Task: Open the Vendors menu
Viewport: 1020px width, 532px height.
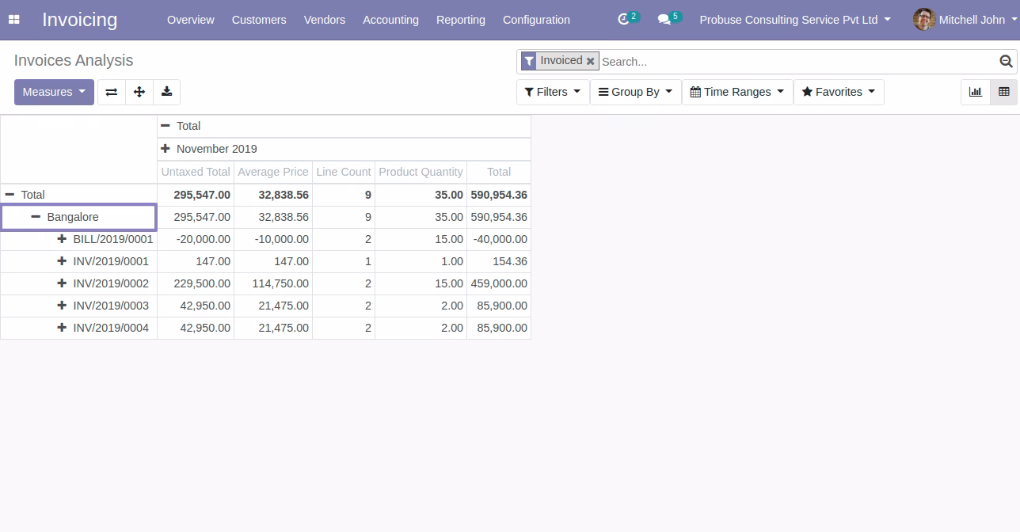Action: pos(325,20)
